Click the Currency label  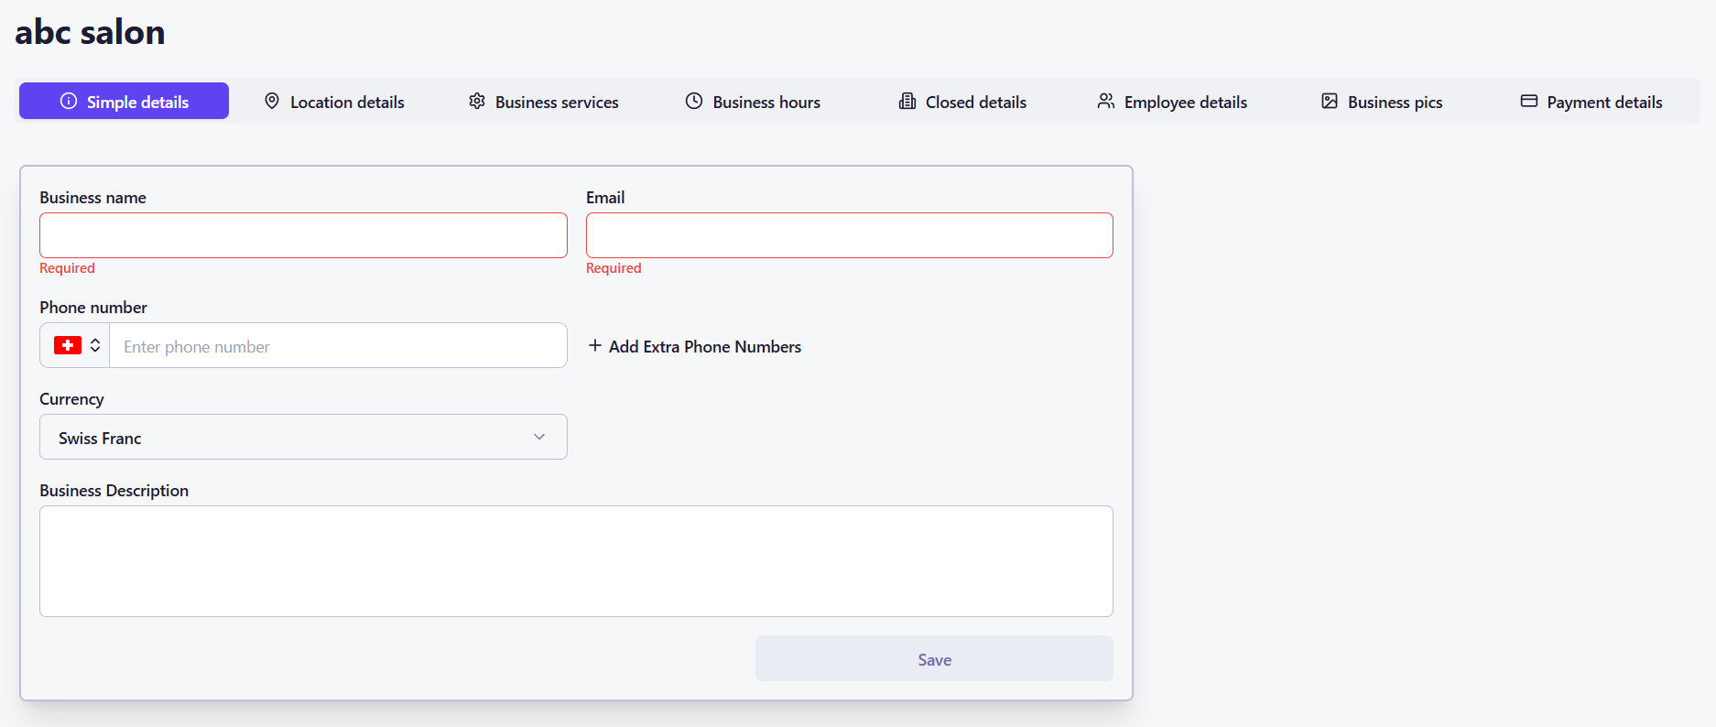point(71,399)
